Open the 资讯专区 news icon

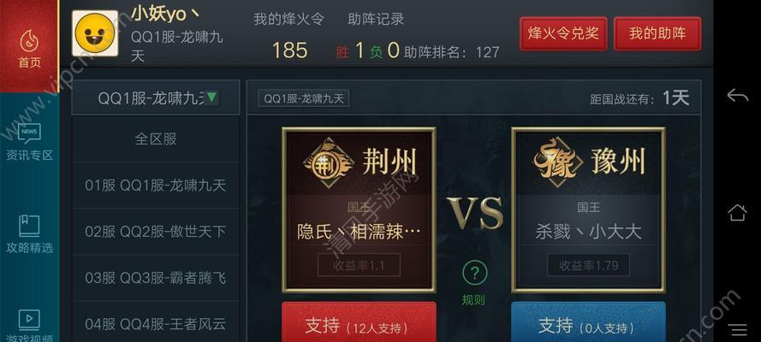click(29, 141)
